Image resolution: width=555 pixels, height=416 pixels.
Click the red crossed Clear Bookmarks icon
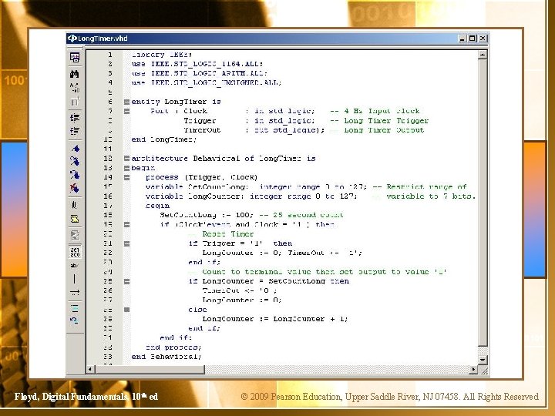click(75, 188)
